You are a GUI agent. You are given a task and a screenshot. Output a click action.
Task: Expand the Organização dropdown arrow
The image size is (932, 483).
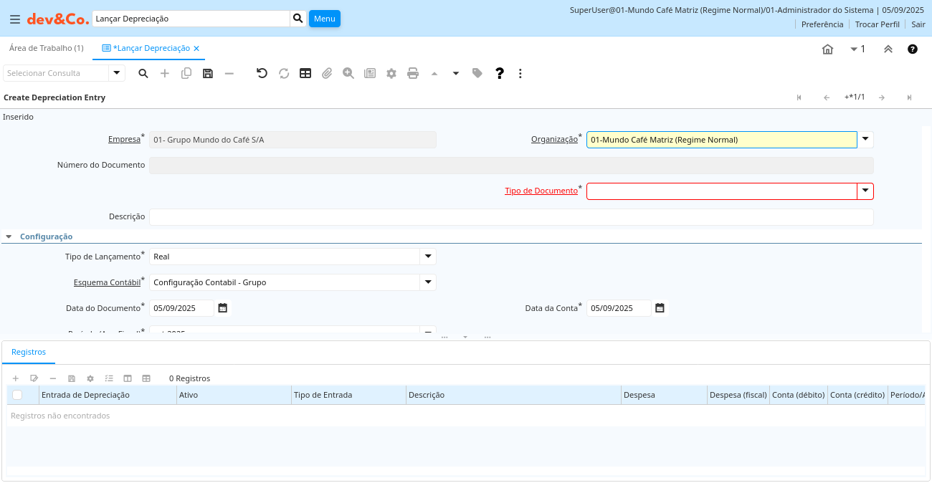coord(865,140)
